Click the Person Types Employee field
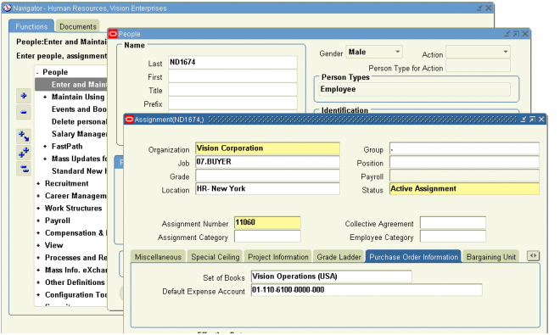This screenshot has width=560, height=335. point(414,89)
